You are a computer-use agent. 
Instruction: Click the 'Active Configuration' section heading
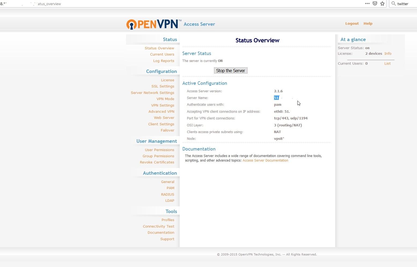tap(205, 83)
